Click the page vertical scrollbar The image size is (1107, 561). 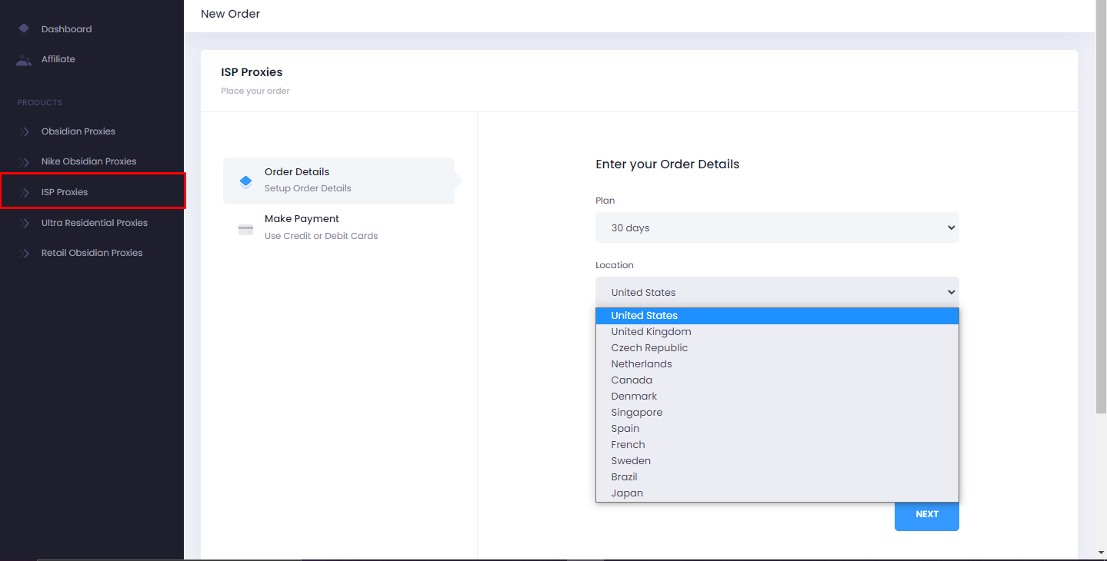pos(1101,207)
